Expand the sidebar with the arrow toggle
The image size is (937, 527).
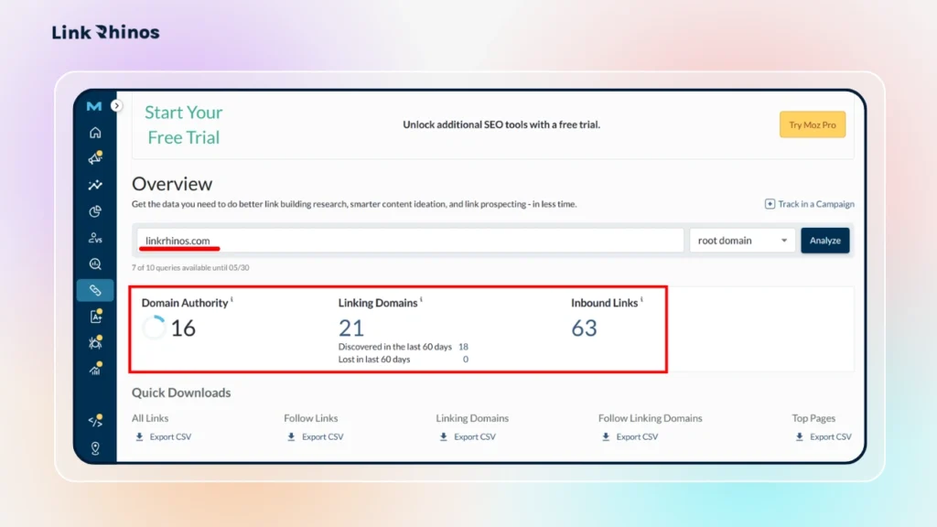tap(116, 106)
